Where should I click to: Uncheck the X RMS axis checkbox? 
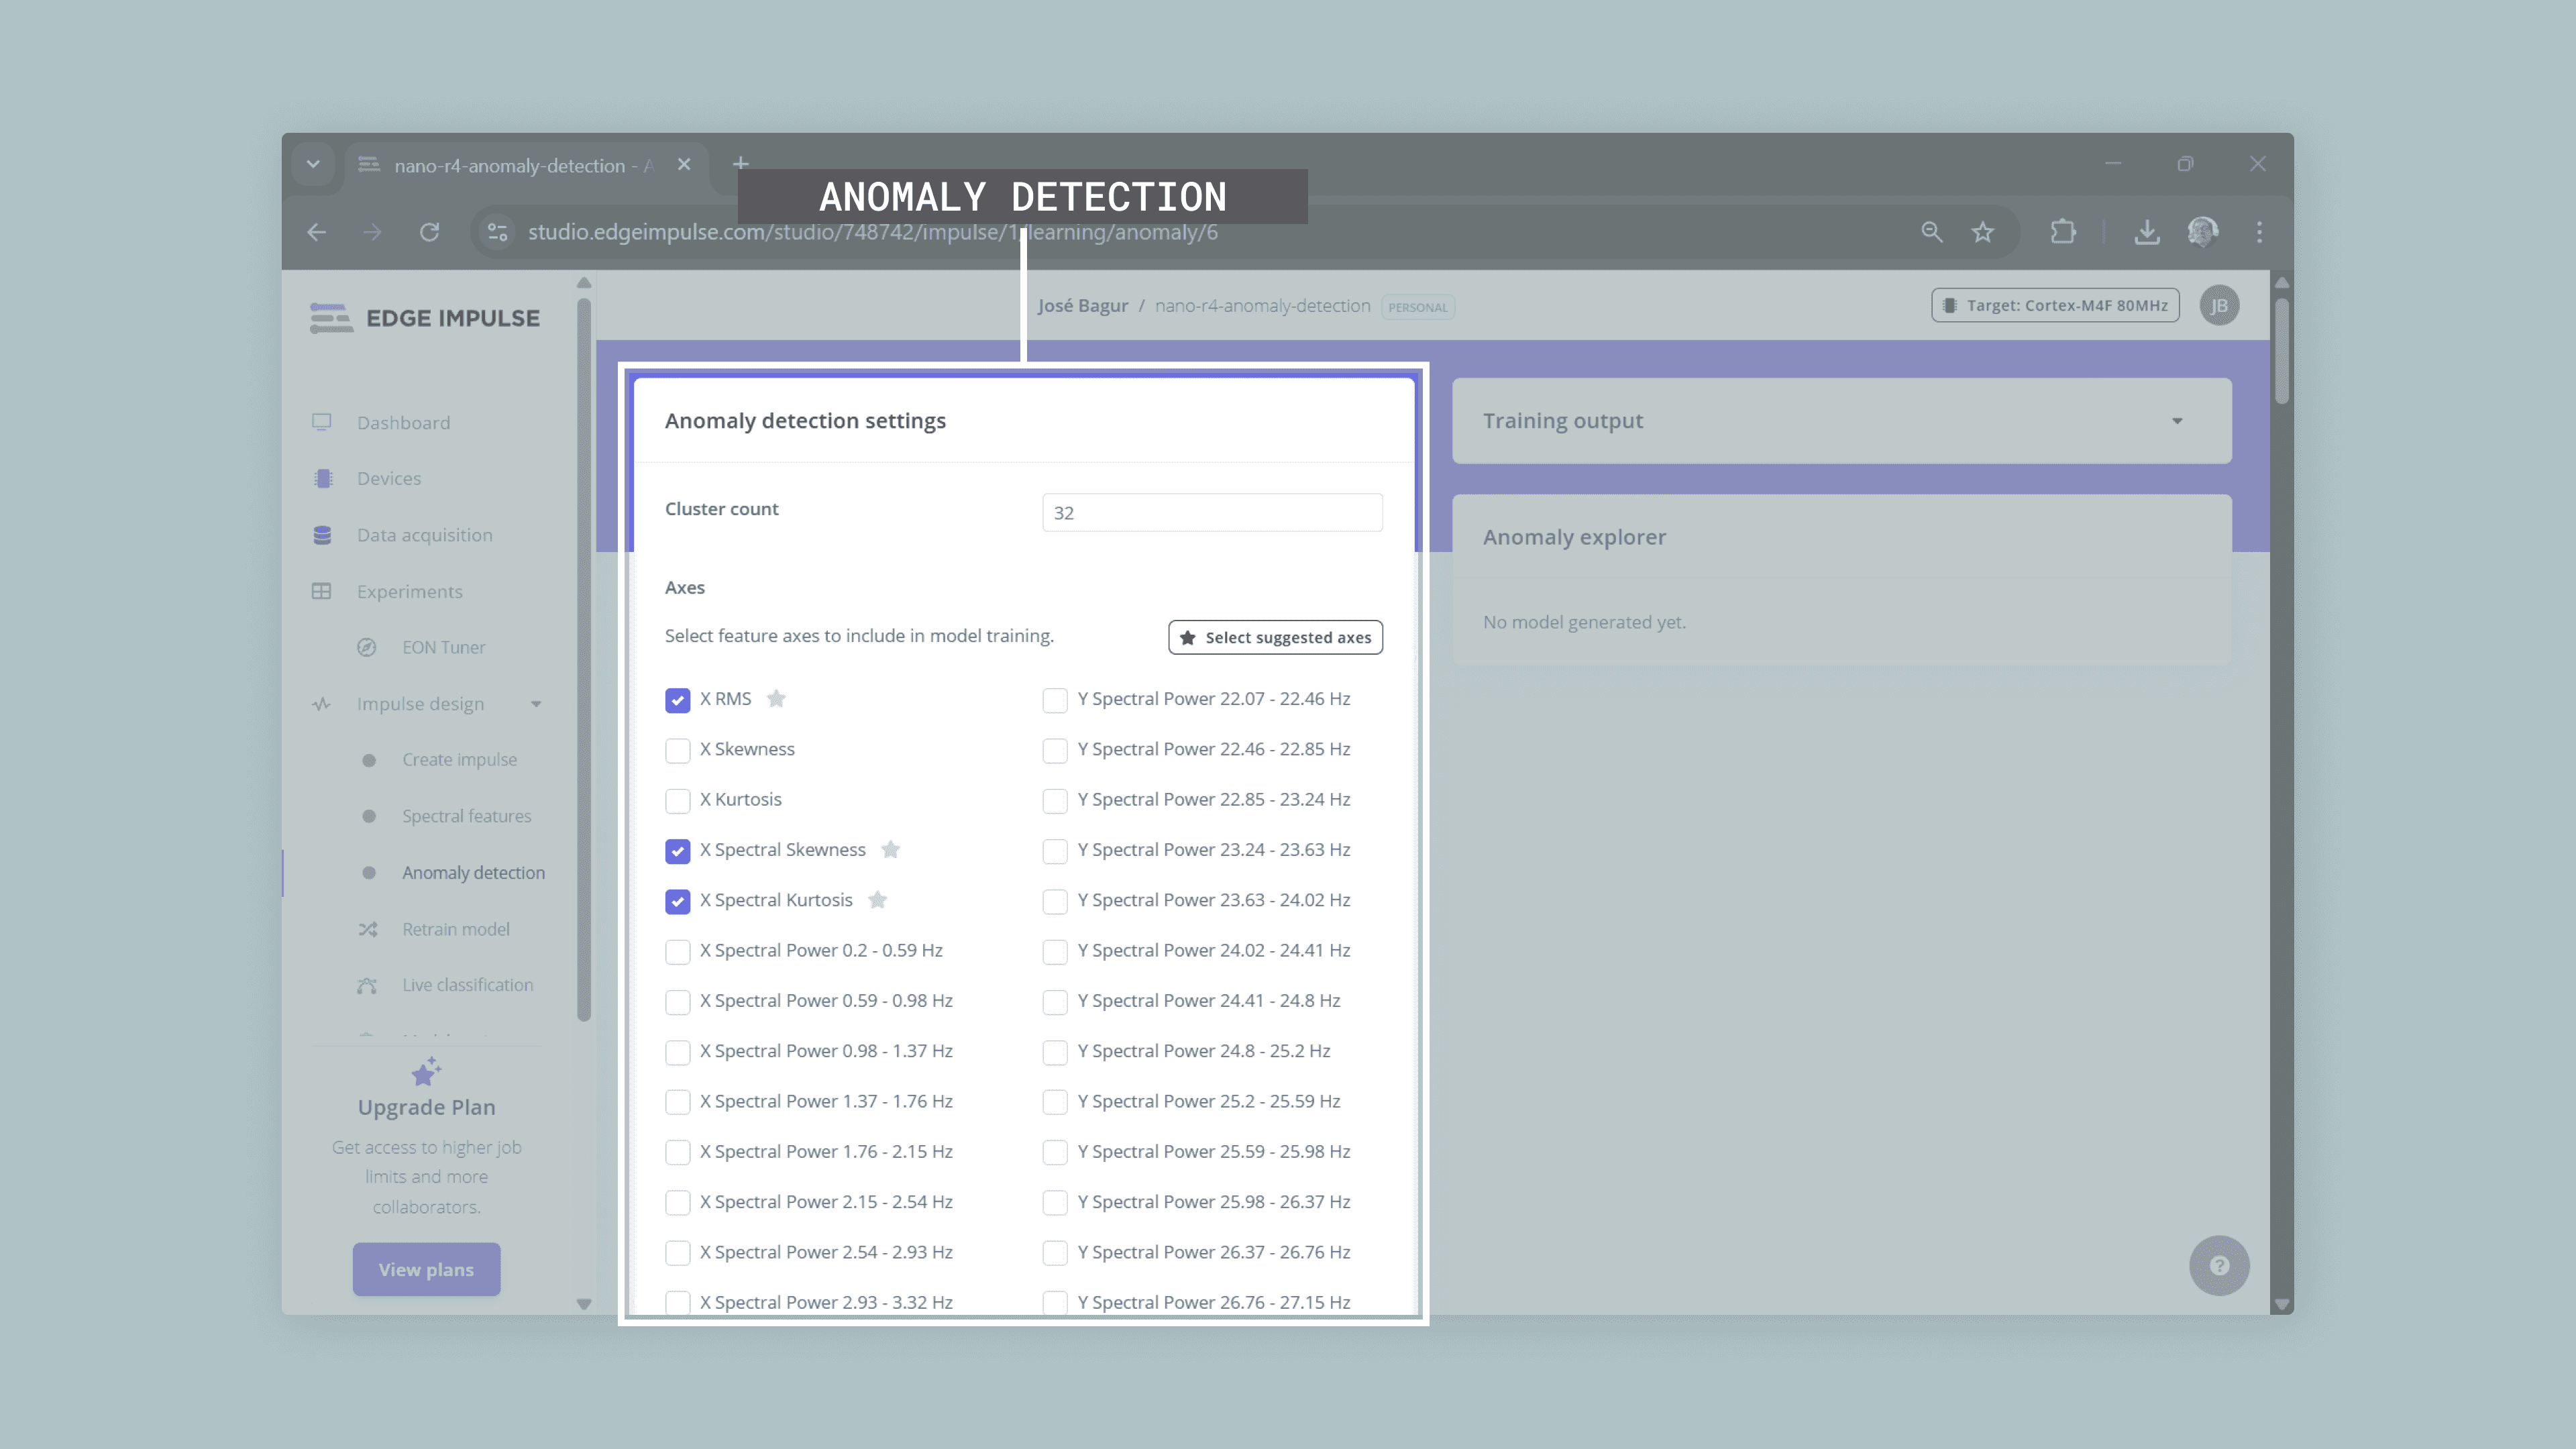tap(678, 700)
